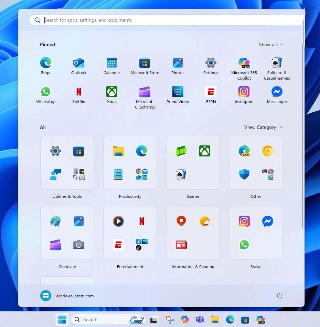Click the Windows Start button in taskbar
Screen dimensions: 320x327
click(62, 319)
